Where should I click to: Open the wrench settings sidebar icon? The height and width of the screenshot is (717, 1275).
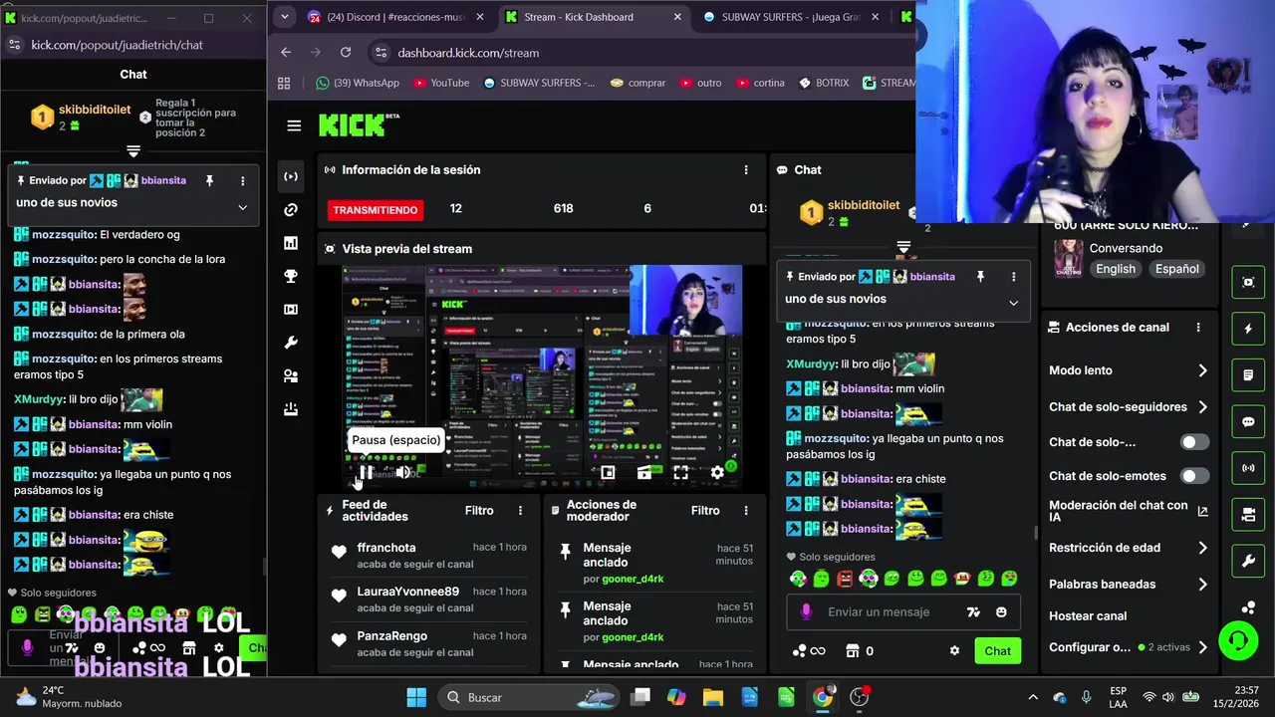[x=291, y=343]
